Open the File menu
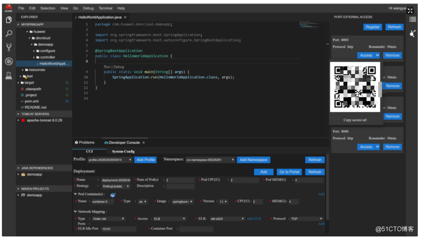Image resolution: width=421 pixels, height=239 pixels. pos(21,8)
